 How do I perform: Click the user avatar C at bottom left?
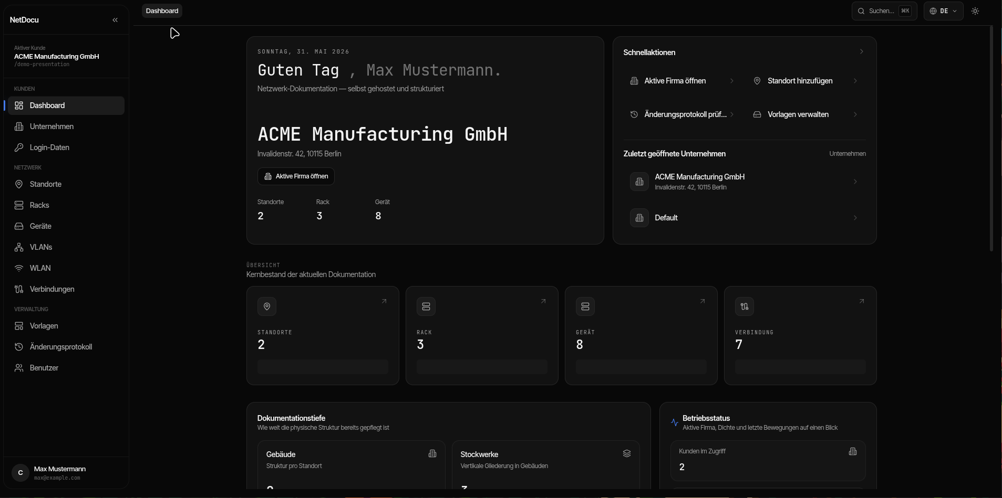20,473
